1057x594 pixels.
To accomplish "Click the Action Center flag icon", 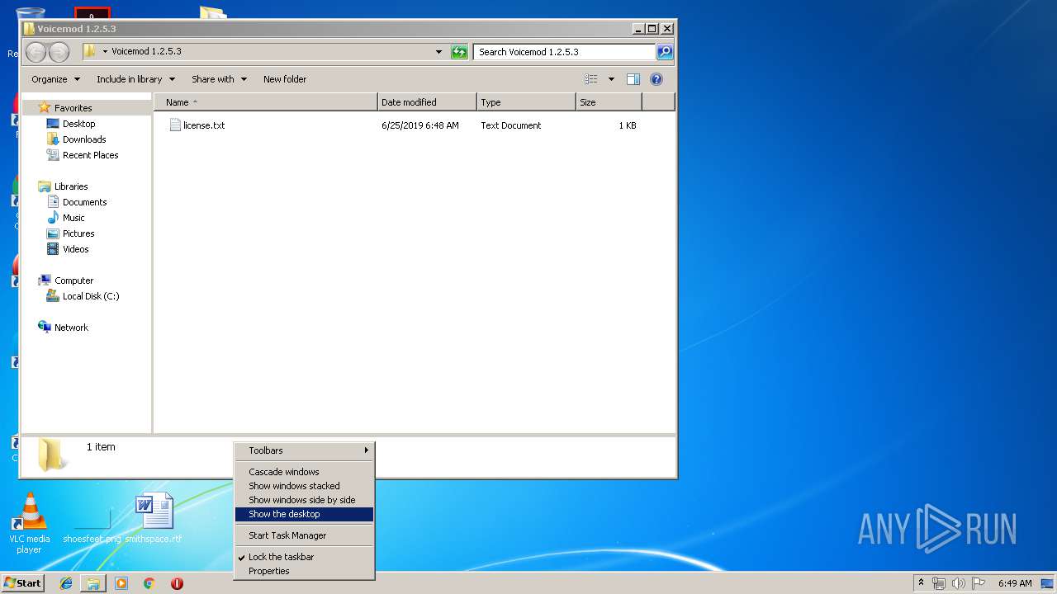I will tap(979, 583).
